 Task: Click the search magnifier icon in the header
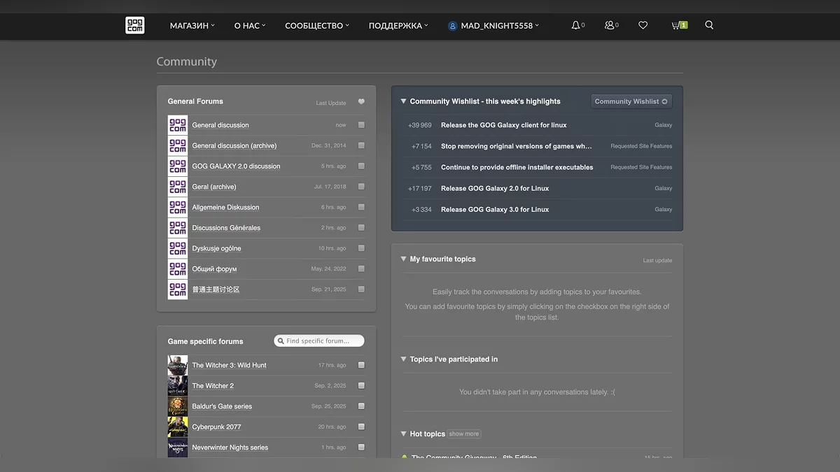tap(709, 25)
